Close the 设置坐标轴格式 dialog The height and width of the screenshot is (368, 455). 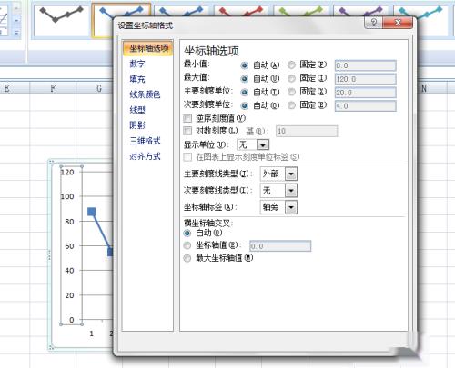point(398,23)
